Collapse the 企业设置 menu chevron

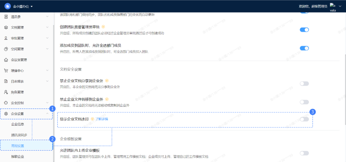47,114
